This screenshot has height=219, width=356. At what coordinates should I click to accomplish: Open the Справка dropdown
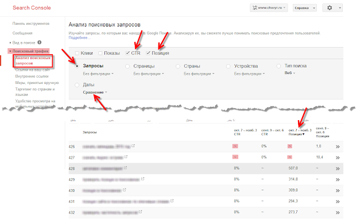305,8
